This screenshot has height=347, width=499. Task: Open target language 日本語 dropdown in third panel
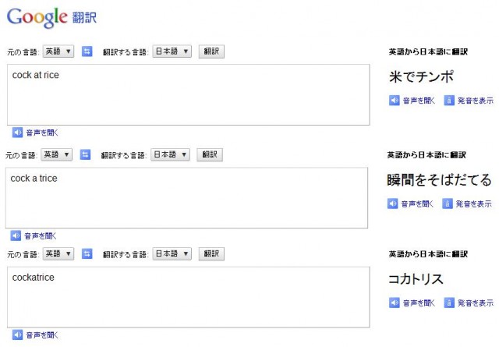pyautogui.click(x=172, y=253)
